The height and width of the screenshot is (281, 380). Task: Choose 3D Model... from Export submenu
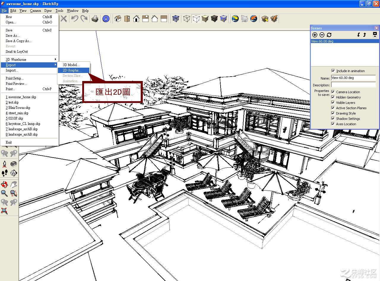pos(74,65)
